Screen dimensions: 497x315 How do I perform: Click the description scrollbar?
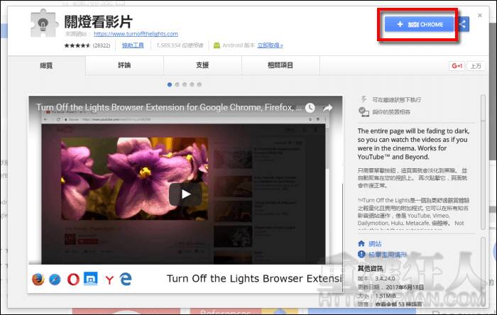click(x=483, y=162)
